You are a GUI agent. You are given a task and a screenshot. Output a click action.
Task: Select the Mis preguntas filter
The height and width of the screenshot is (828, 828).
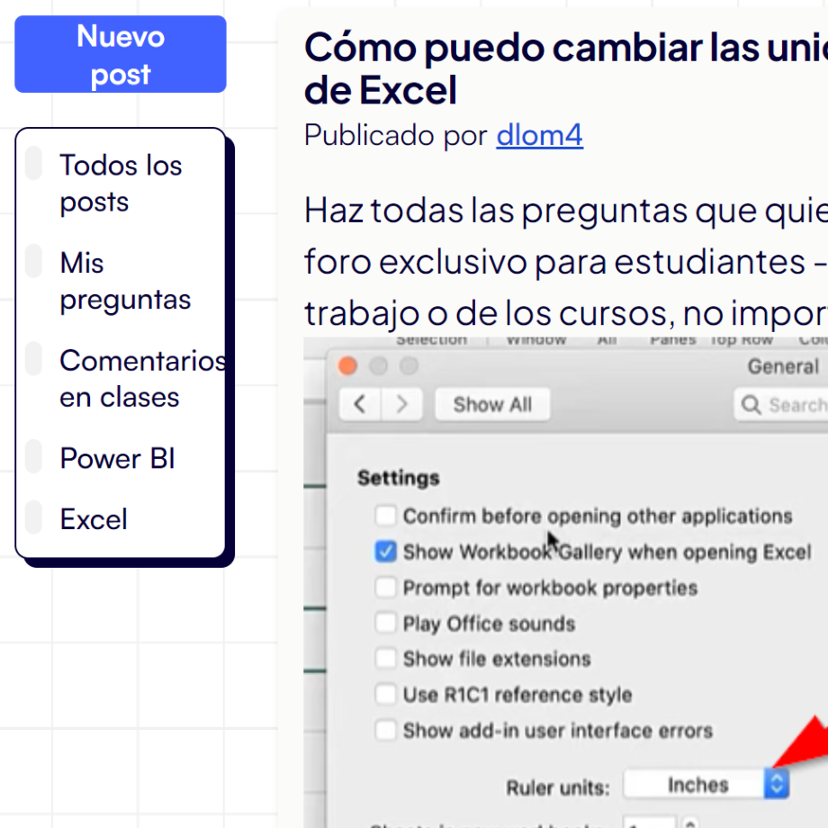[x=125, y=281]
